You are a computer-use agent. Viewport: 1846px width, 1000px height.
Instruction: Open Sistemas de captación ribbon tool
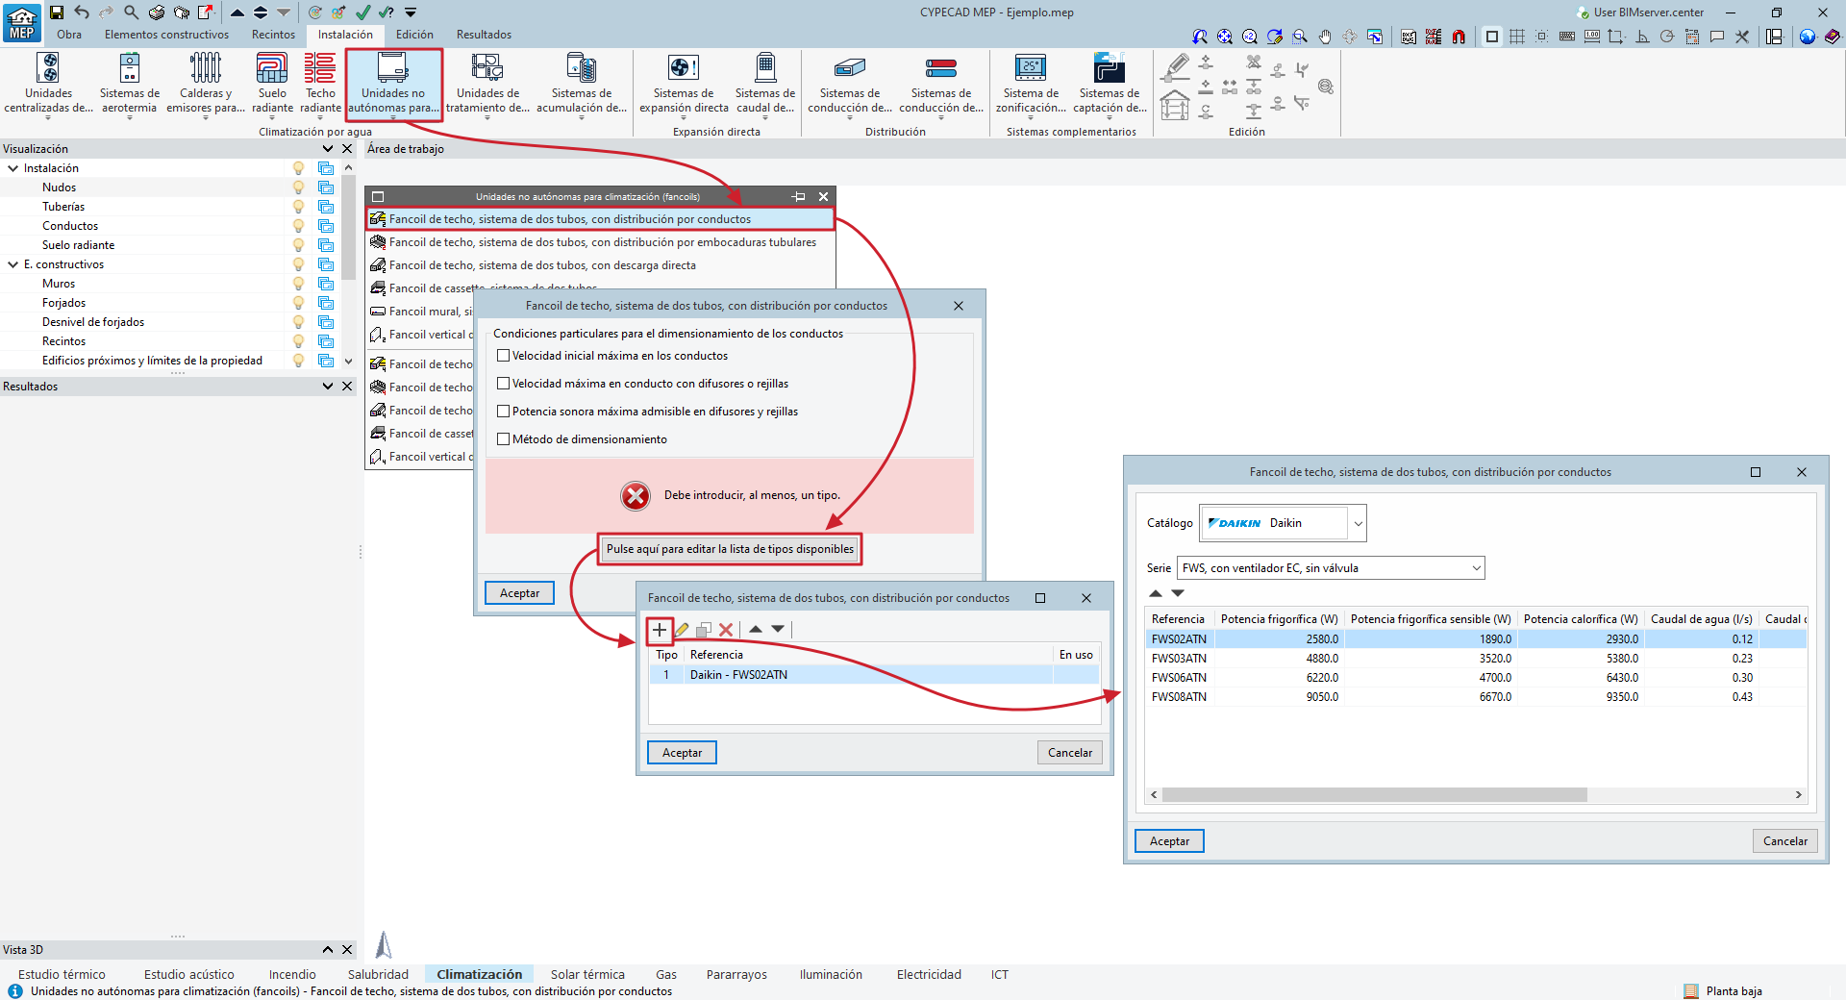(1110, 84)
